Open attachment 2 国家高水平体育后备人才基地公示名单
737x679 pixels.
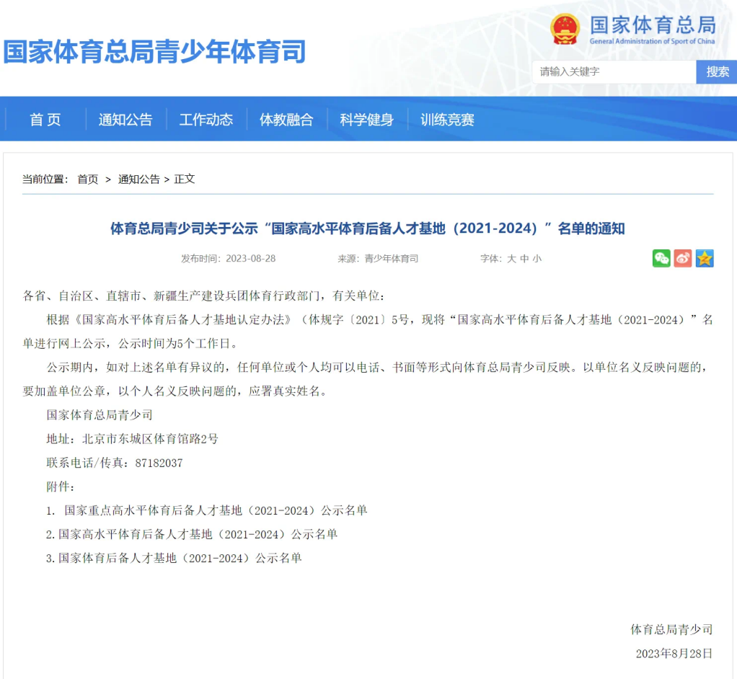pos(192,534)
